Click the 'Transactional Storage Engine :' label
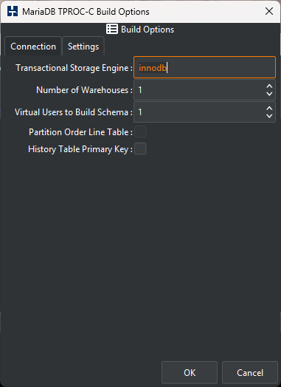 74,68
